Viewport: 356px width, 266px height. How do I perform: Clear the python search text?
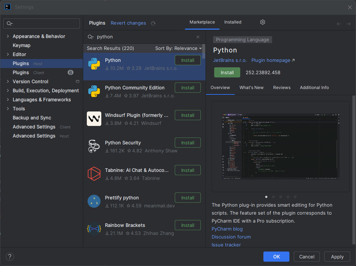pos(198,37)
